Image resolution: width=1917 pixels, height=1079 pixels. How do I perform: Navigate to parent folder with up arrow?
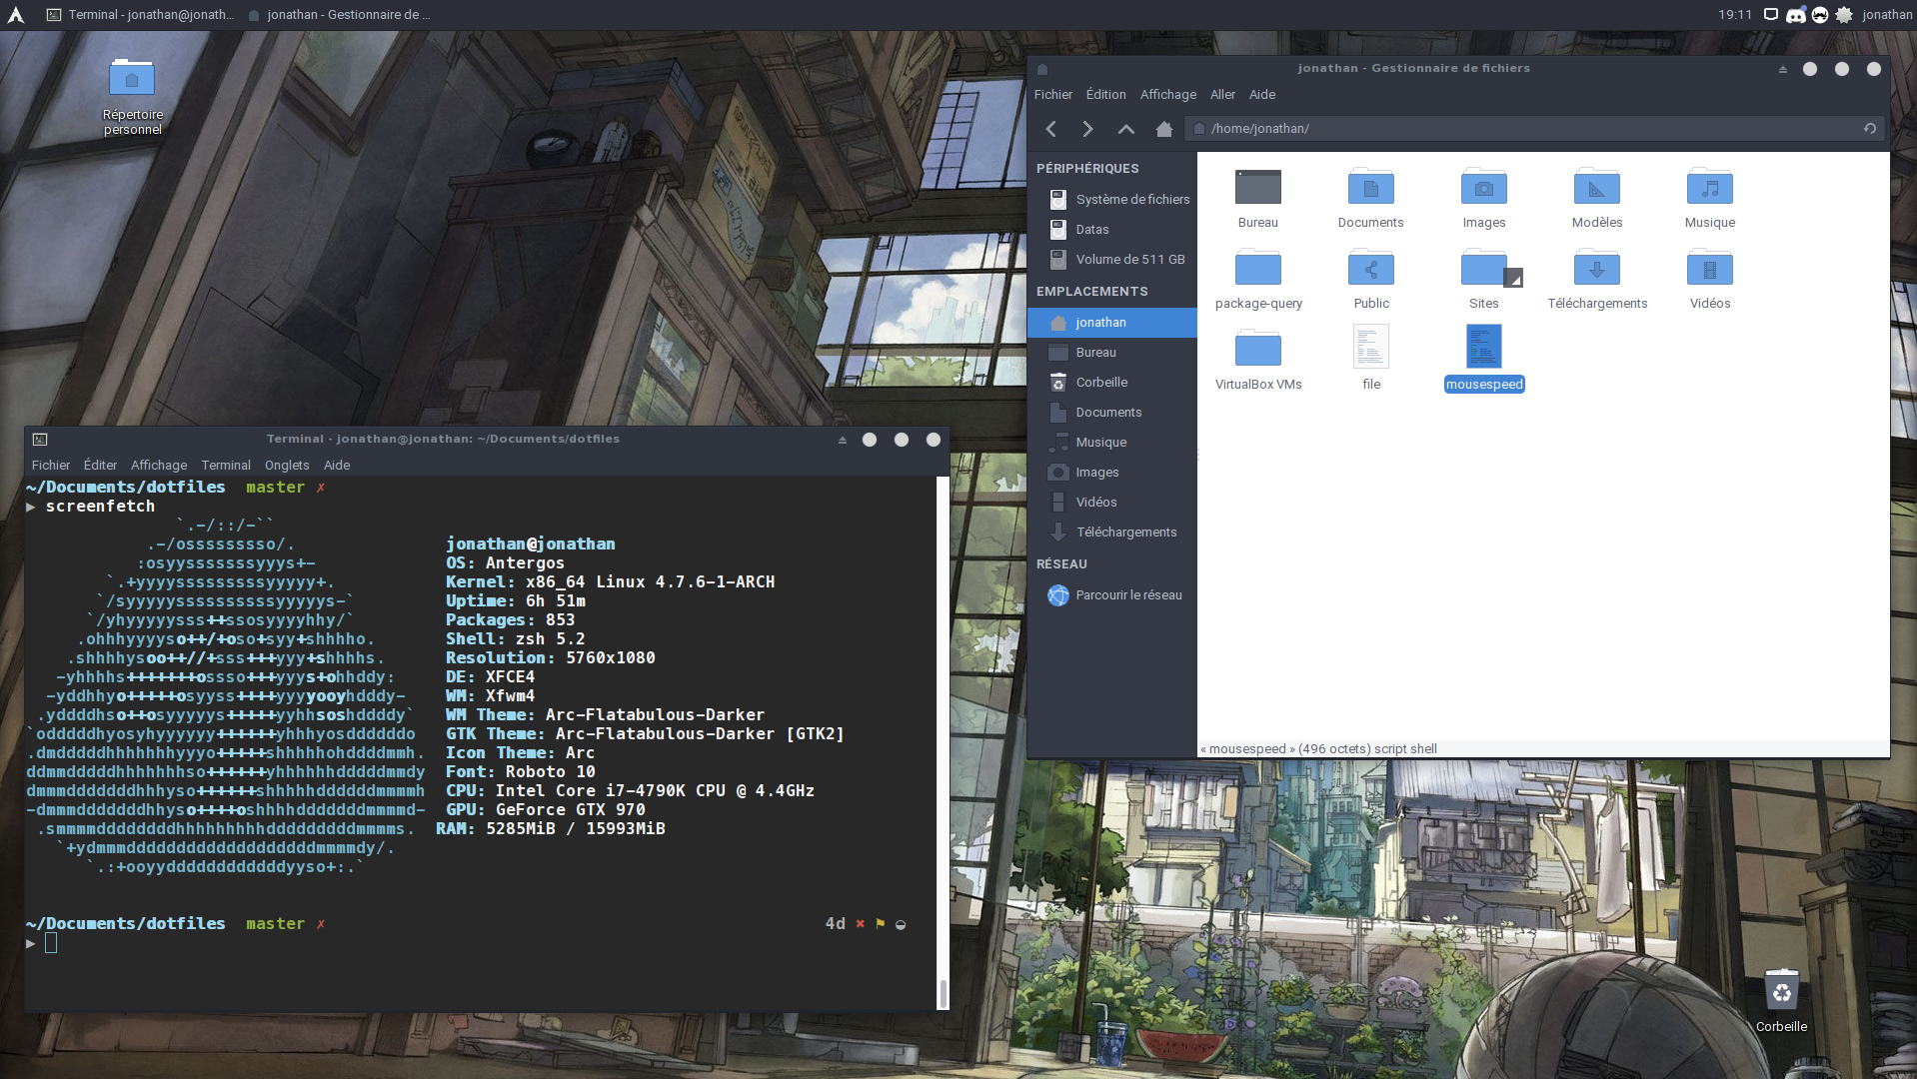1125,129
